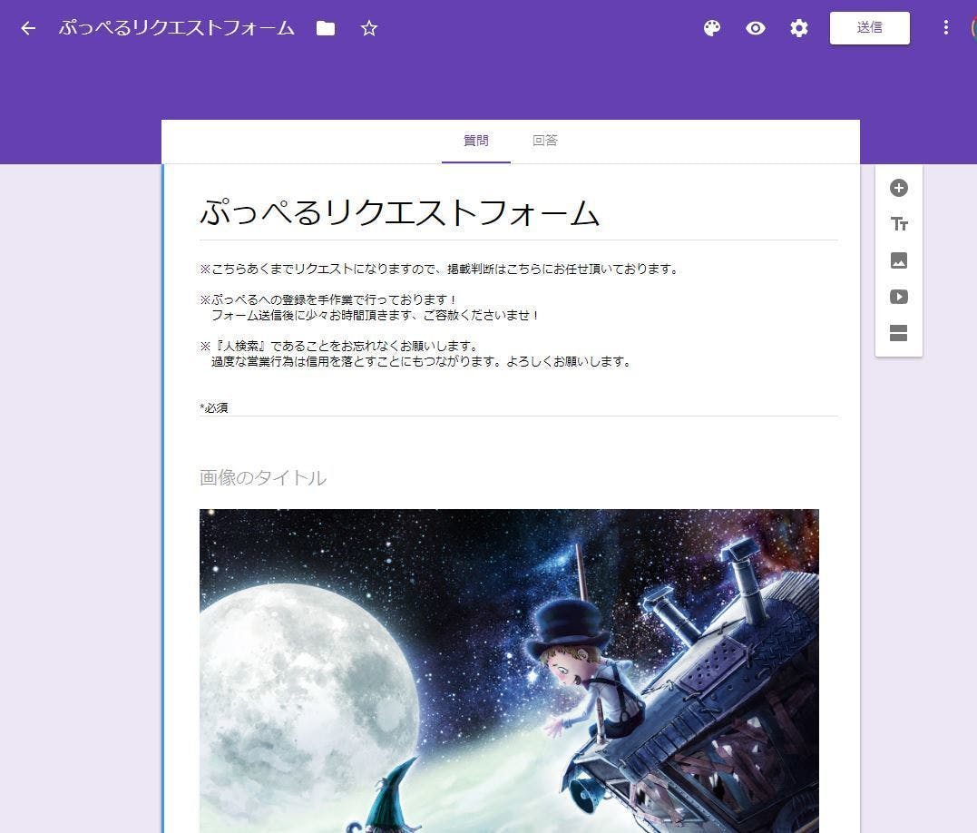Open the color palette theme options
This screenshot has height=833, width=977.
(712, 28)
